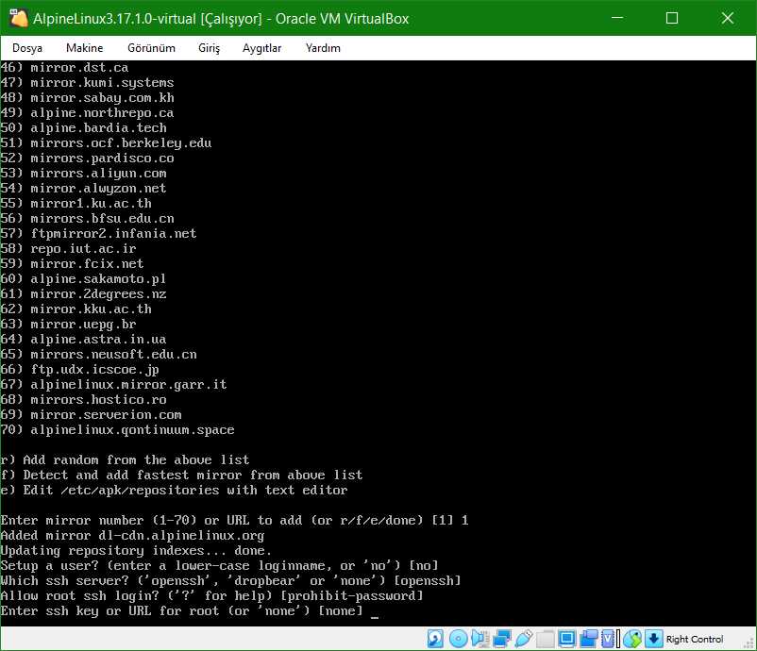
Task: Click the mouse integration status icon
Action: coord(632,639)
